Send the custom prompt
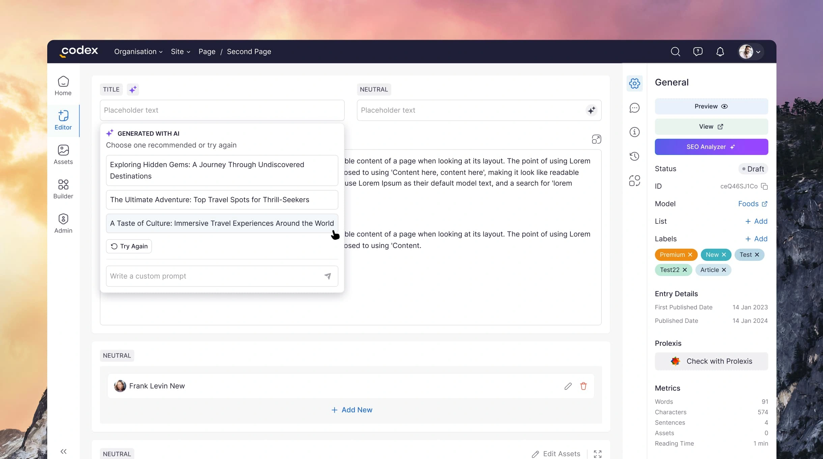Screen dimensions: 823x459 328,276
